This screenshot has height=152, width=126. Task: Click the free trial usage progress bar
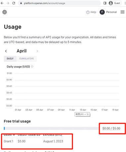coord(51,128)
